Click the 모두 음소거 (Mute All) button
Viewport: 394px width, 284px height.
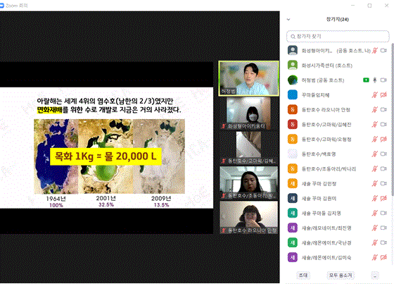click(341, 276)
